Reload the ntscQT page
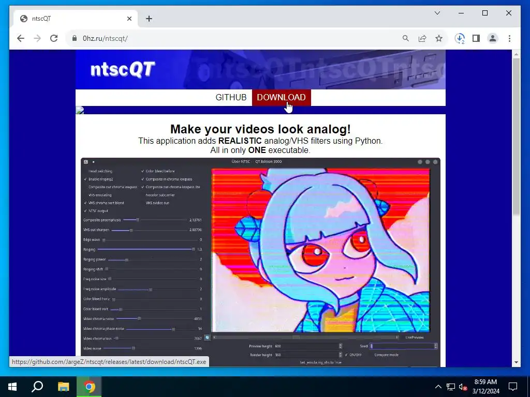The image size is (530, 397). pyautogui.click(x=54, y=38)
